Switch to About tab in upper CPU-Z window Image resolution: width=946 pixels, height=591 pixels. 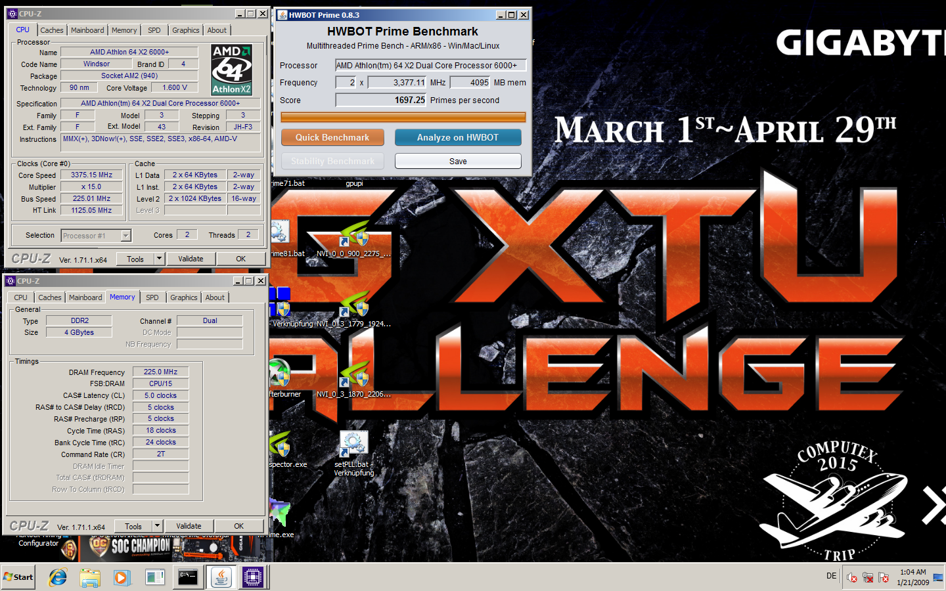(x=217, y=30)
